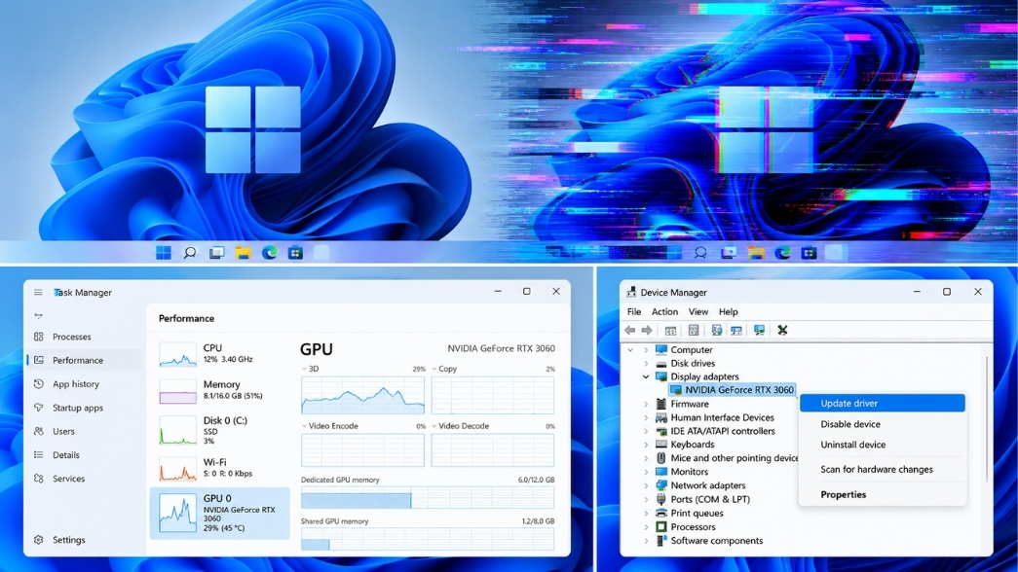Image resolution: width=1018 pixels, height=572 pixels.
Task: Switch to Details view in Task Manager
Action: point(65,455)
